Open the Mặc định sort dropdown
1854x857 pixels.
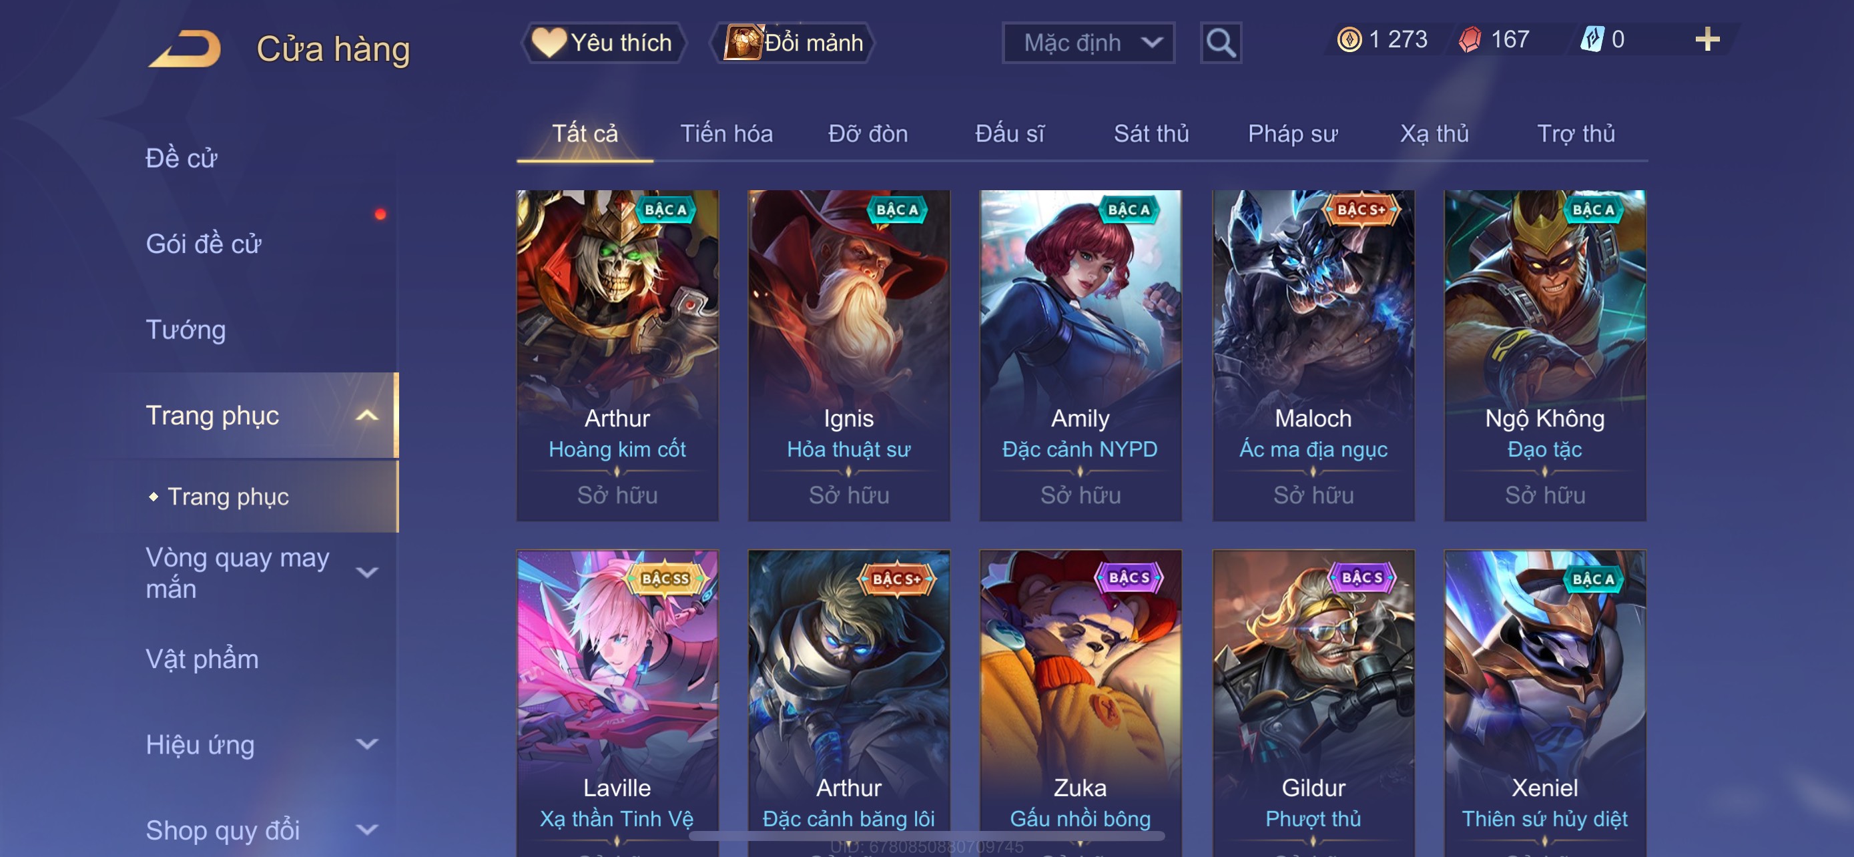pos(1089,43)
